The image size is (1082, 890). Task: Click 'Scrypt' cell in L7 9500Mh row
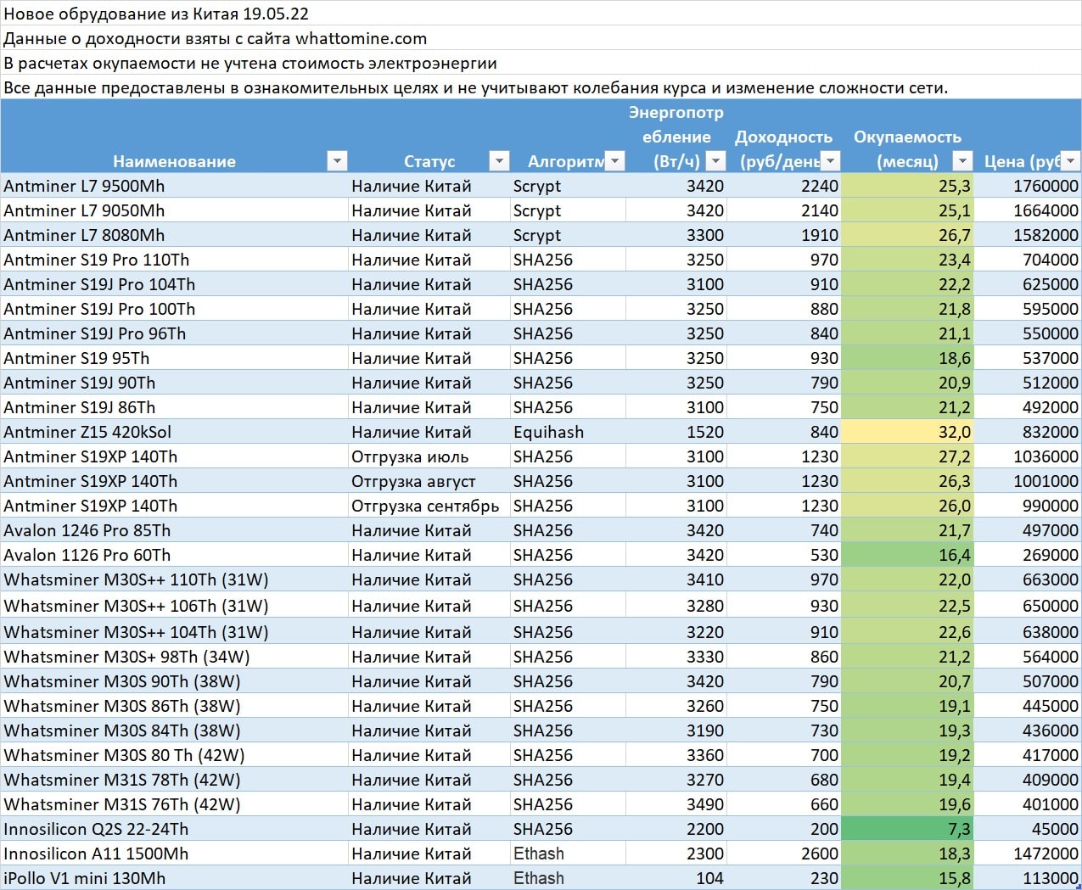[568, 186]
